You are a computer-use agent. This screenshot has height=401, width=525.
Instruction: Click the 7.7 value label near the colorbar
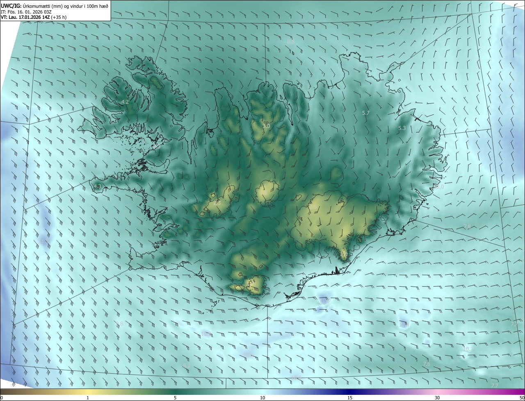[495, 386]
